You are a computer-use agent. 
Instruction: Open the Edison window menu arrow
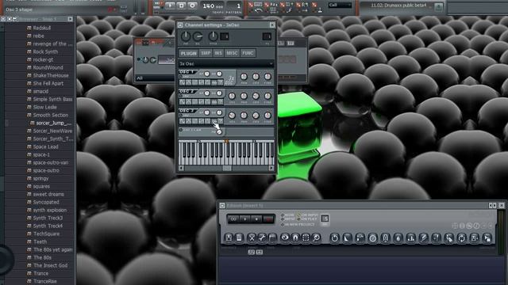click(222, 206)
